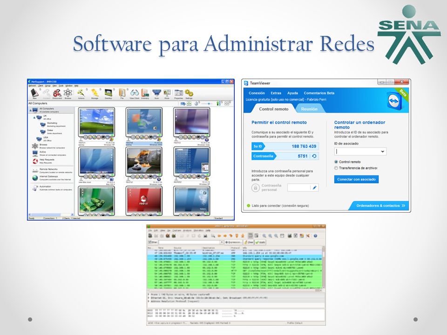Click the Message lightning icon in NetSupport
447x335 pixels.
(x=95, y=93)
